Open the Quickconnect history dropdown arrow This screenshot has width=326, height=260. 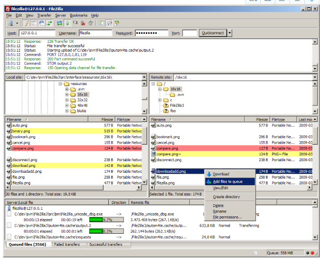click(x=229, y=33)
